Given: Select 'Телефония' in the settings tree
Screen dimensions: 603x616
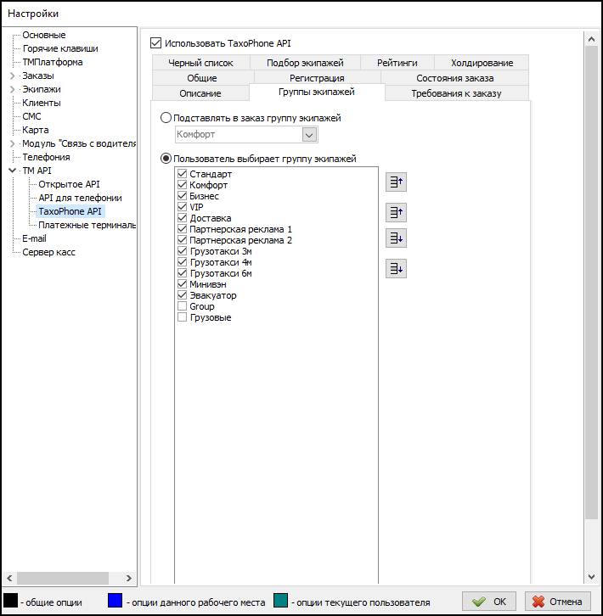Looking at the screenshot, I should coord(46,157).
